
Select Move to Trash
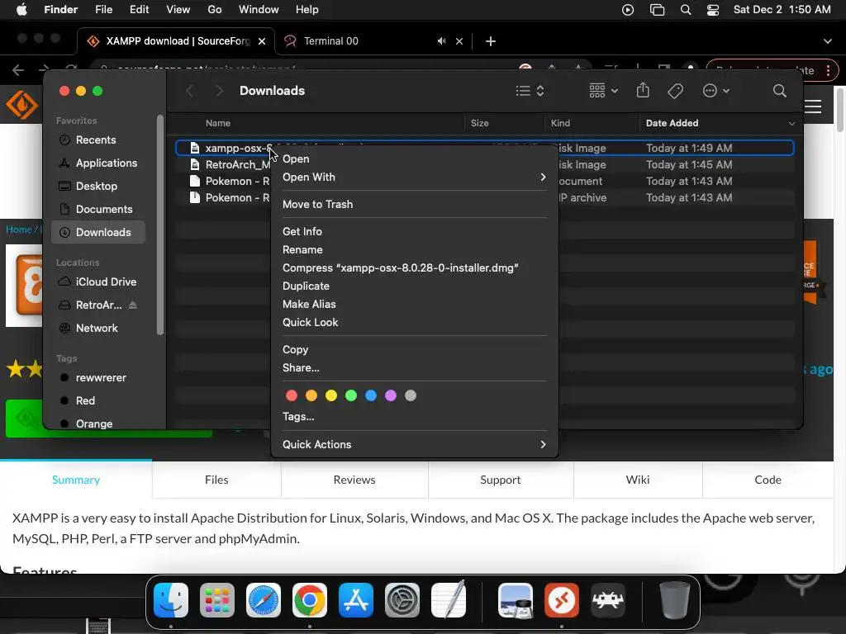click(x=414, y=205)
